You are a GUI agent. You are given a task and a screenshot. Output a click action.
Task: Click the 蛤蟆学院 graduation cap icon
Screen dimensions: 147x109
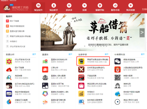tap(100, 6)
